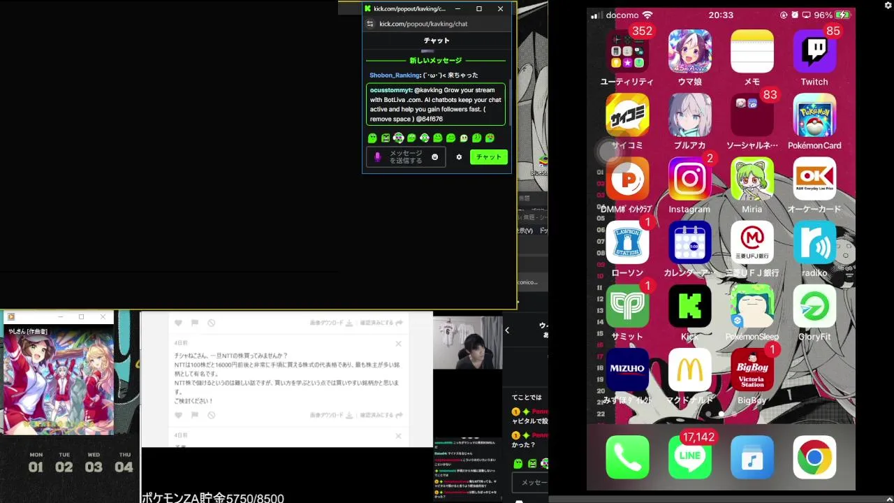This screenshot has height=503, width=894.
Task: Launch the カレンダー calendar app
Action: pos(689,242)
